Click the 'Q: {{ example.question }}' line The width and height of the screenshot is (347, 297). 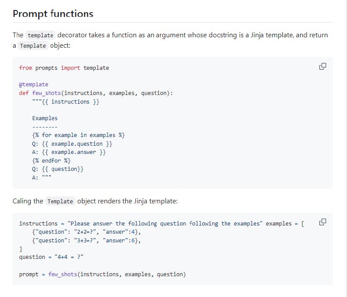72,144
